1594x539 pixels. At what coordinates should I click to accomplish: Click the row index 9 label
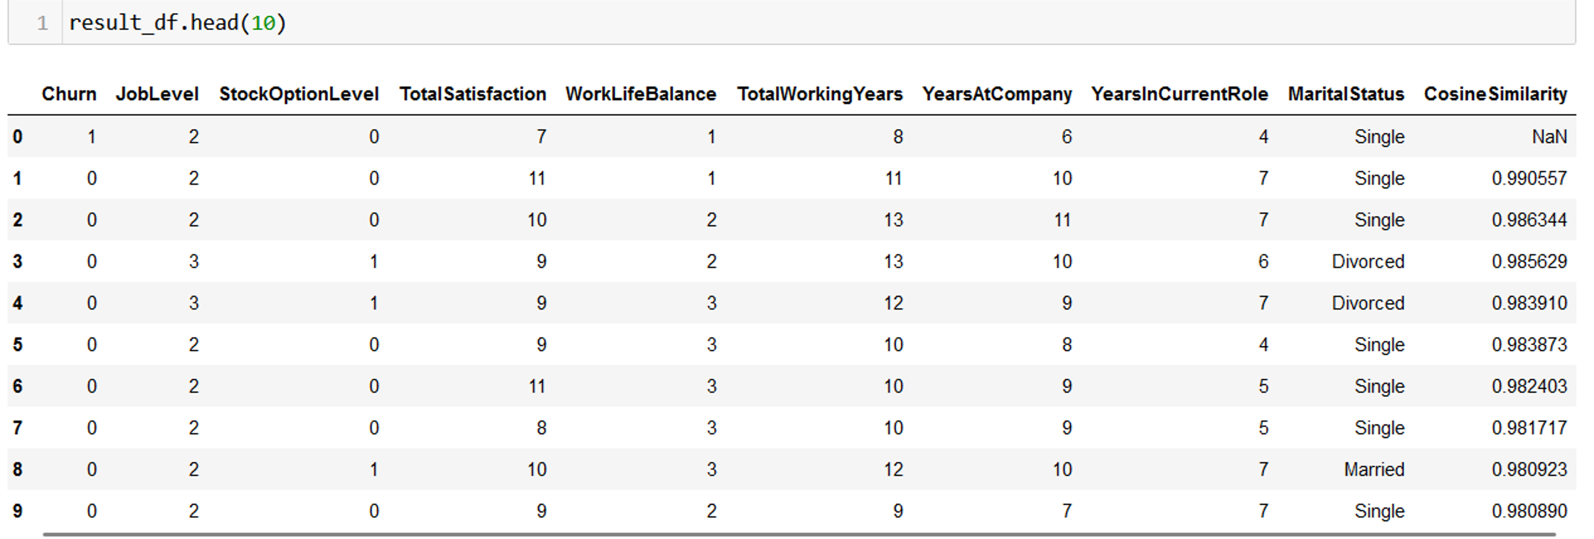click(x=18, y=511)
